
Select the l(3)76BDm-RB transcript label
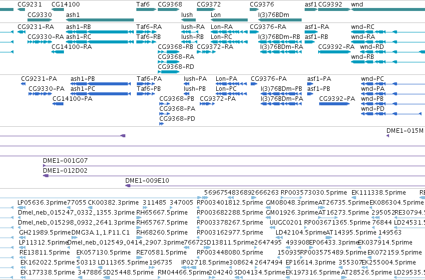279,36
